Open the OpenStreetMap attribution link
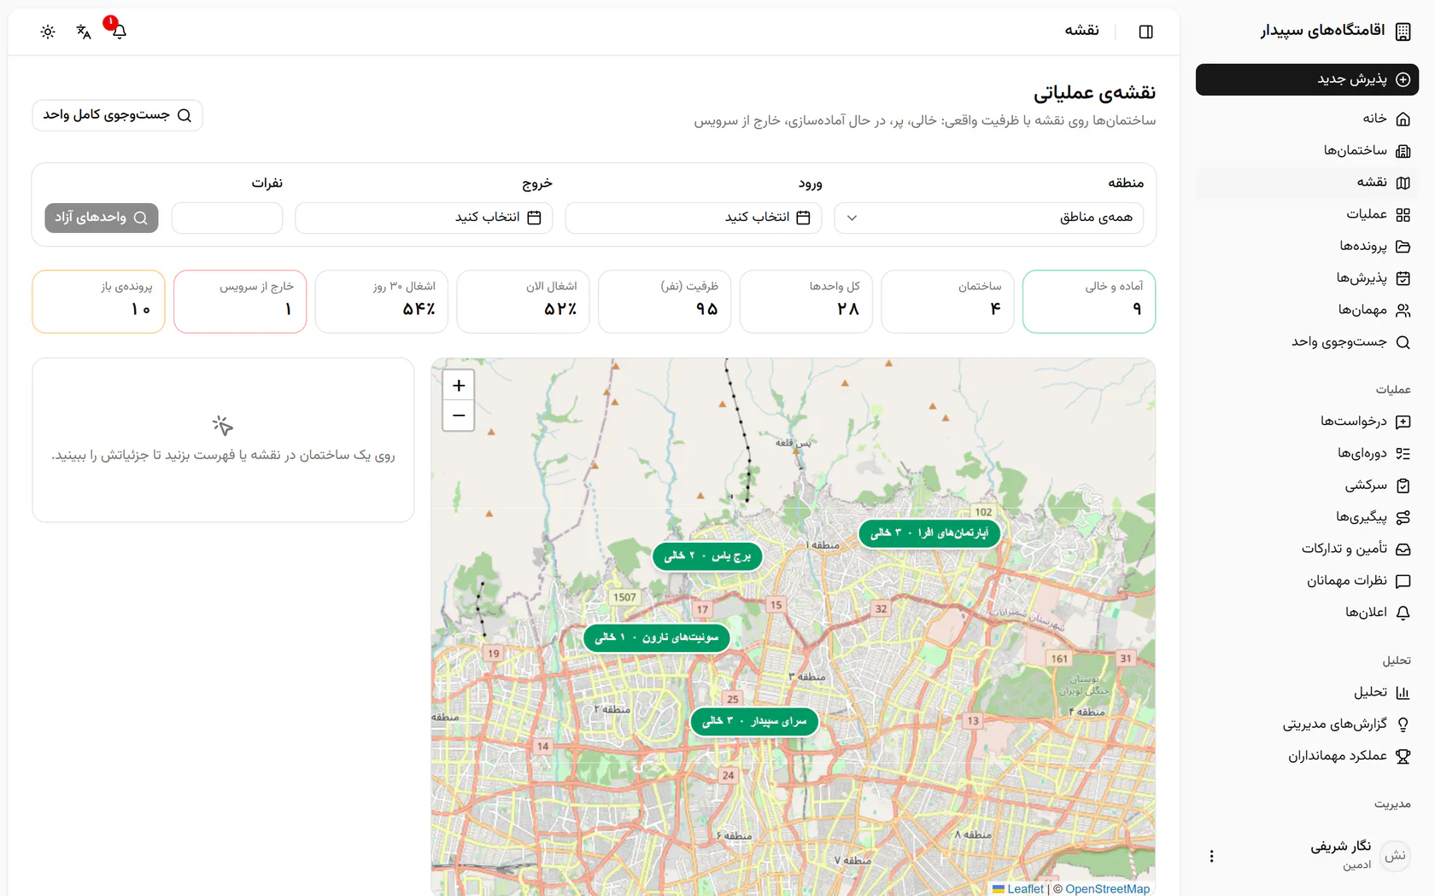Viewport: 1435px width, 896px height. click(1107, 888)
